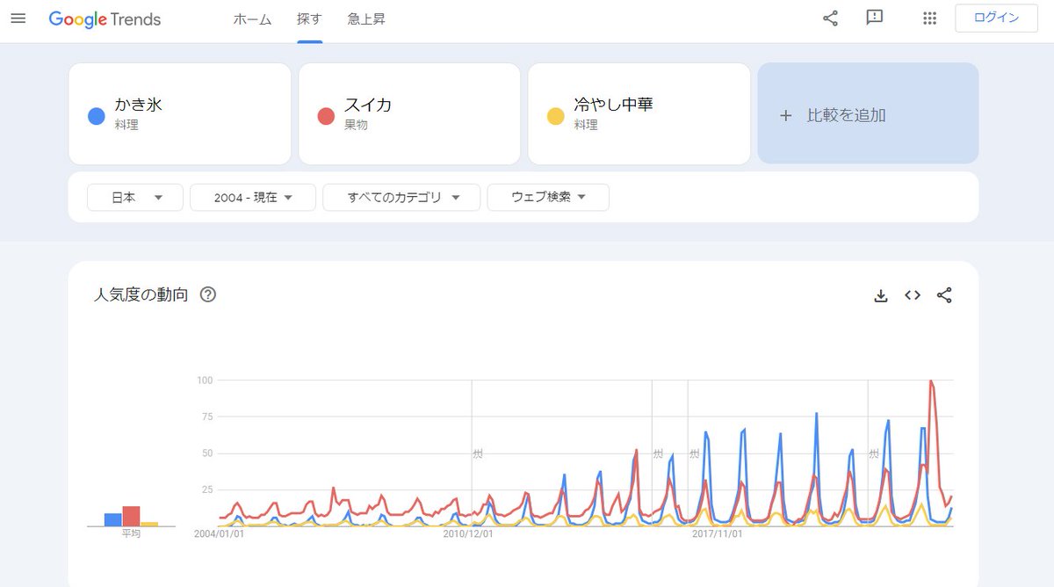Go to the ホーム tab

(x=252, y=19)
